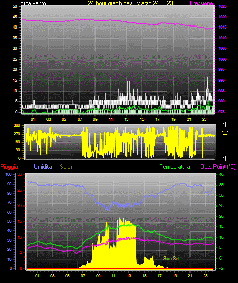This screenshot has width=238, height=283.
Task: Click the 40 temperature axis value
Action: tap(221, 175)
